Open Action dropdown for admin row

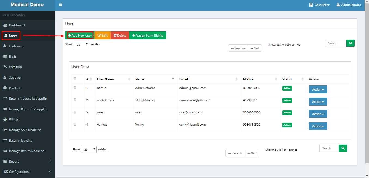point(318,90)
